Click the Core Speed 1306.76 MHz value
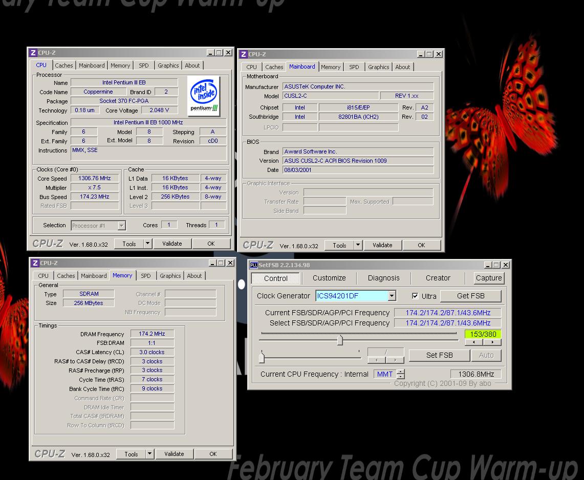This screenshot has height=480, width=584. tap(95, 179)
